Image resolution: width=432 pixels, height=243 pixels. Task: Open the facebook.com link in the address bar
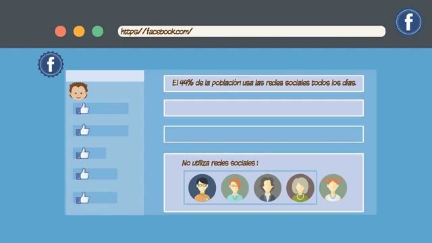(157, 30)
